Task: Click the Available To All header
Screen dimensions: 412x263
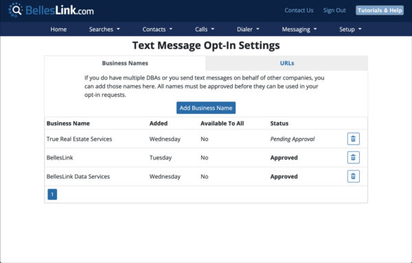Action: 222,123
